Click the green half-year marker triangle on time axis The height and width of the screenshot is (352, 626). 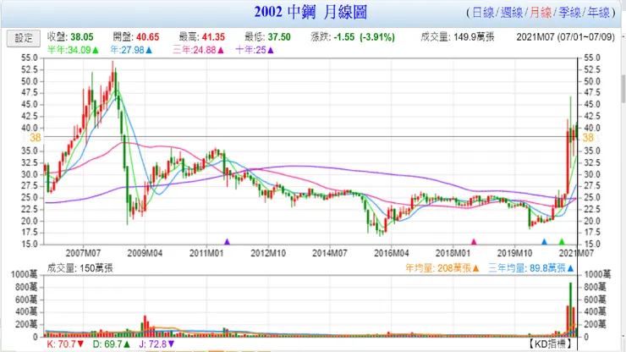tap(562, 241)
